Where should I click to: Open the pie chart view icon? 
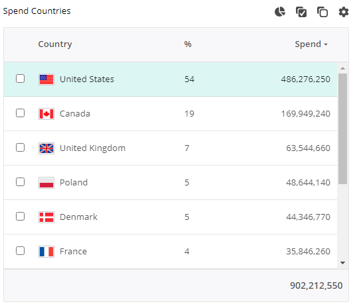pyautogui.click(x=280, y=12)
